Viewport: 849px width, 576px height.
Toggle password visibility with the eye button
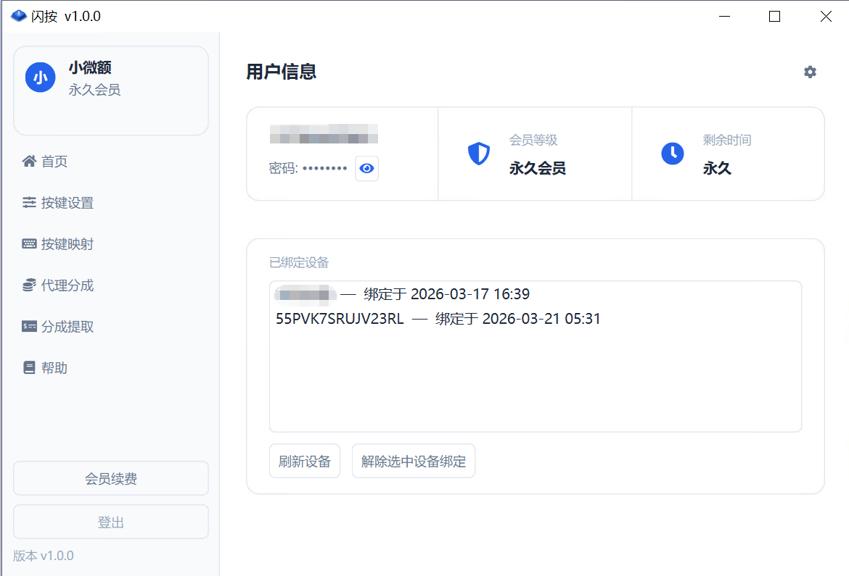point(366,168)
